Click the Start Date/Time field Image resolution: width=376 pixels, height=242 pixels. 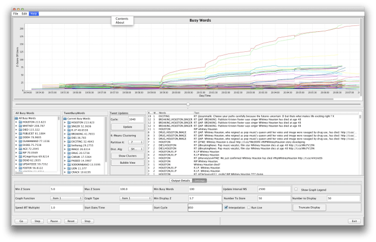click(x=136, y=207)
